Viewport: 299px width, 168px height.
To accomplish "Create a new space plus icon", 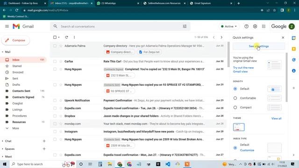I will coord(44,149).
